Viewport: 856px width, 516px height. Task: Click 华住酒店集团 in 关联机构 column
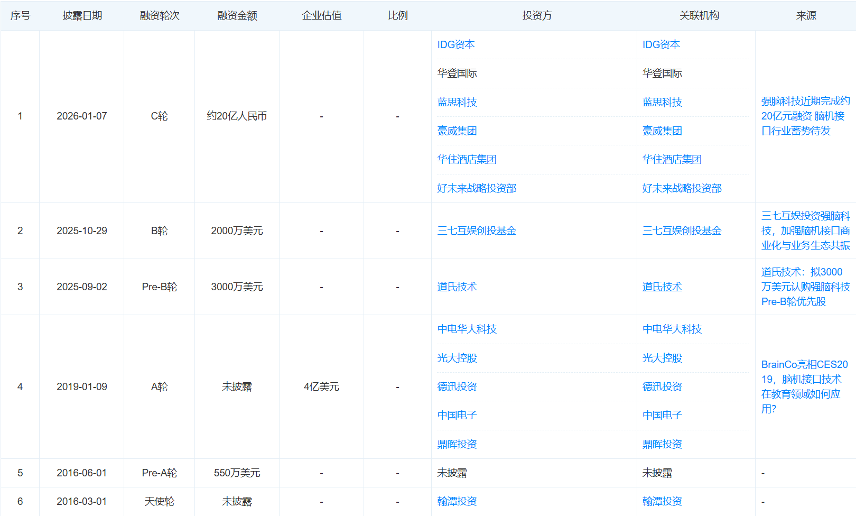672,159
